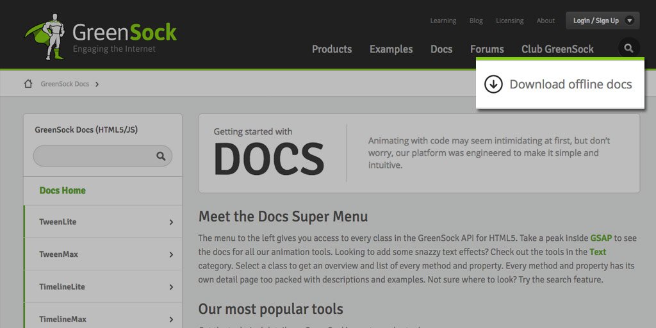
Task: Follow the green Text category link
Action: [598, 252]
